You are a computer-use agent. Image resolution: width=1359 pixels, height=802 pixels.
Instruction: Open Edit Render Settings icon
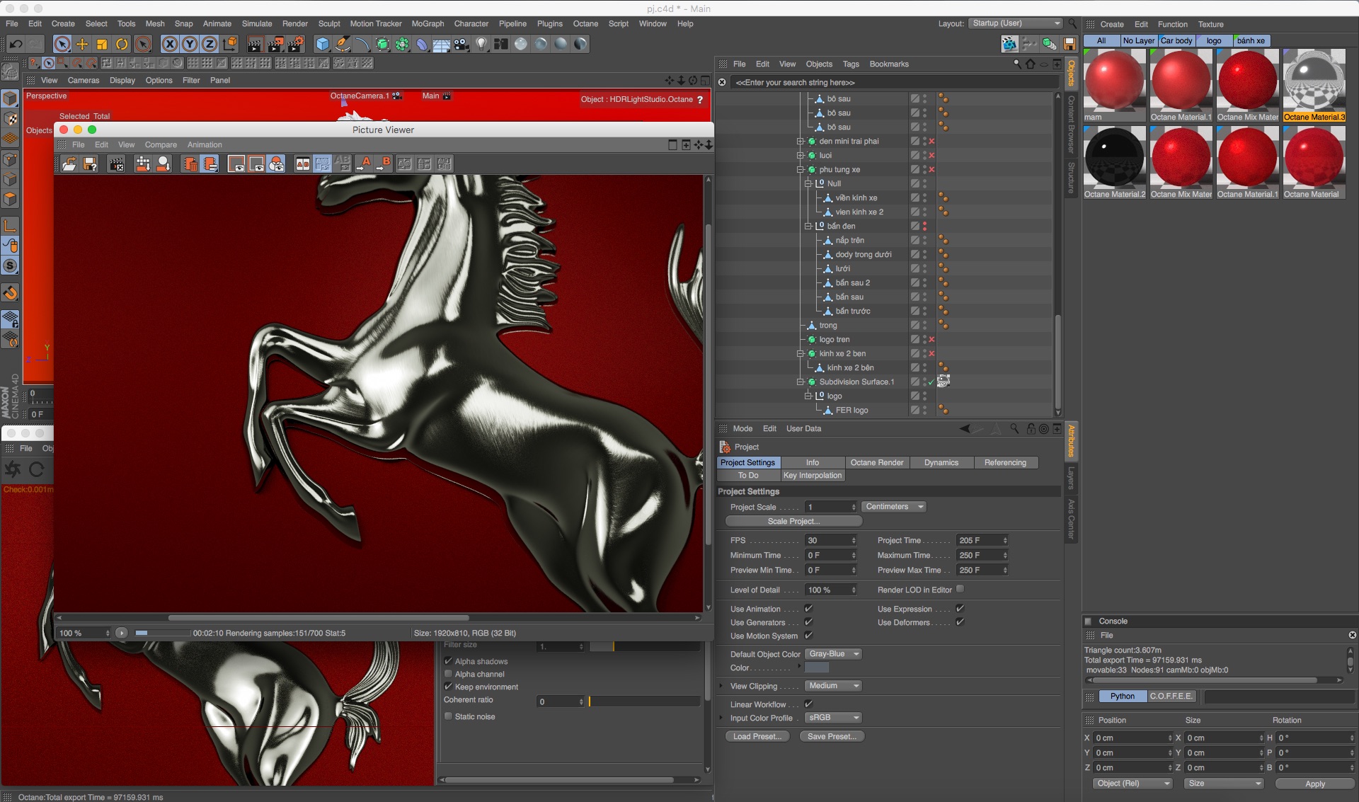[295, 44]
